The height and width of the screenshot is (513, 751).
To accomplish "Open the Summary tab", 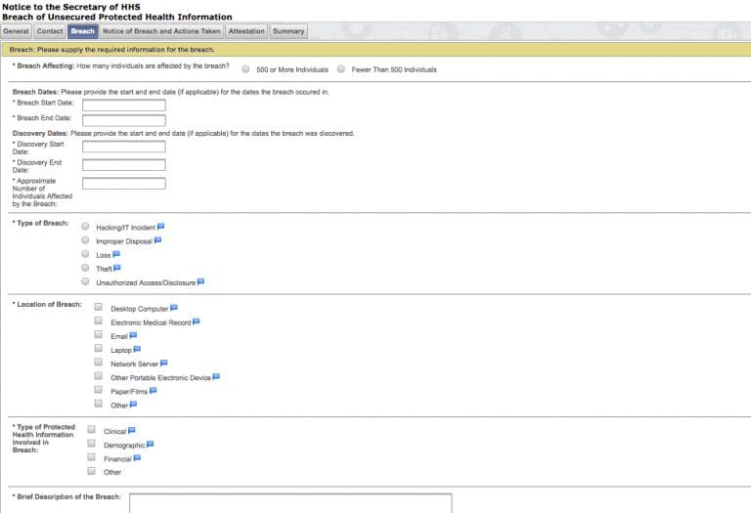I will point(288,31).
